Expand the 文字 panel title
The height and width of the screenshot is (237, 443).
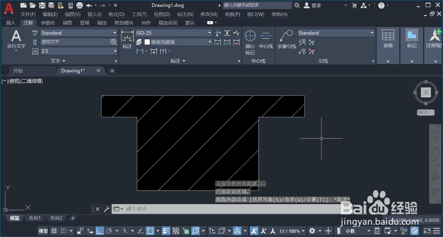[x=58, y=61]
